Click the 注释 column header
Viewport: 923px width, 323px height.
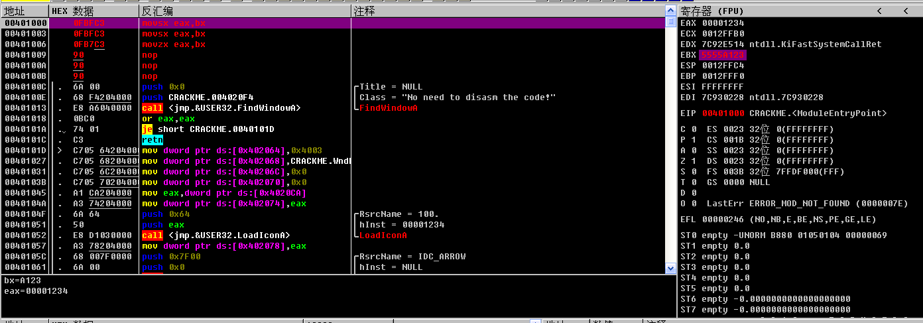[x=508, y=11]
